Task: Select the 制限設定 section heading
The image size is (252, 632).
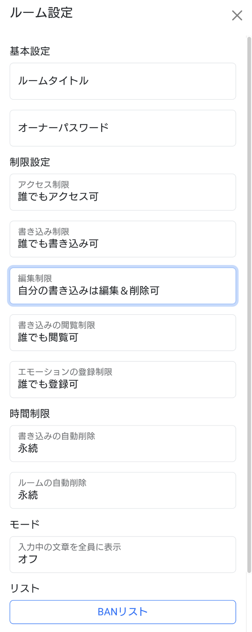Action: click(30, 162)
